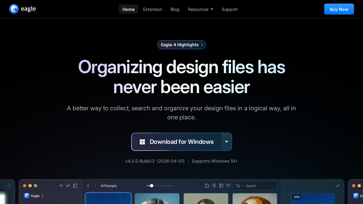Toggle the sidebar panel layout icon
The width and height of the screenshot is (363, 204).
coord(75,186)
